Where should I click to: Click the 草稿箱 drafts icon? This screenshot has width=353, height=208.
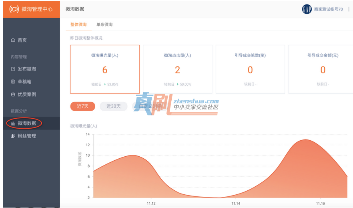[x=13, y=82]
